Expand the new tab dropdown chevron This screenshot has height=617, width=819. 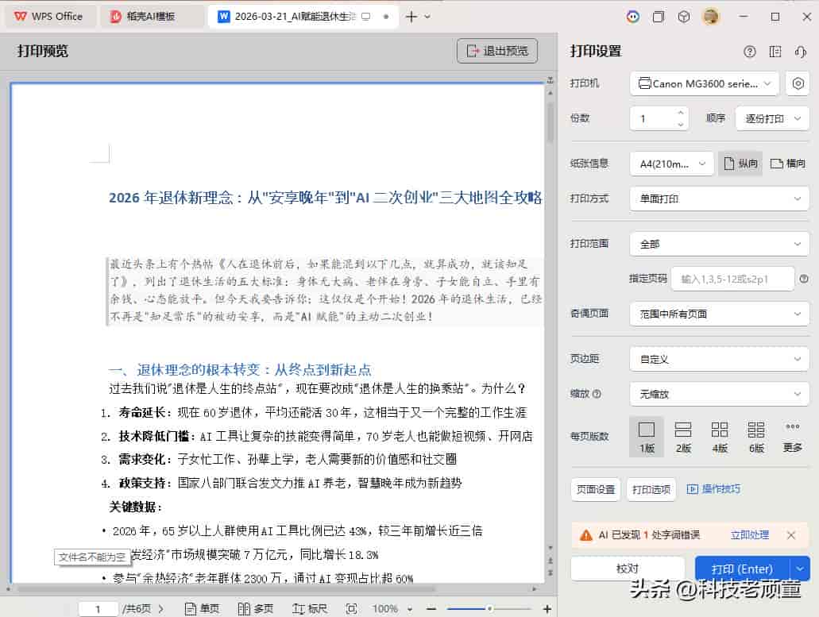pos(427,17)
